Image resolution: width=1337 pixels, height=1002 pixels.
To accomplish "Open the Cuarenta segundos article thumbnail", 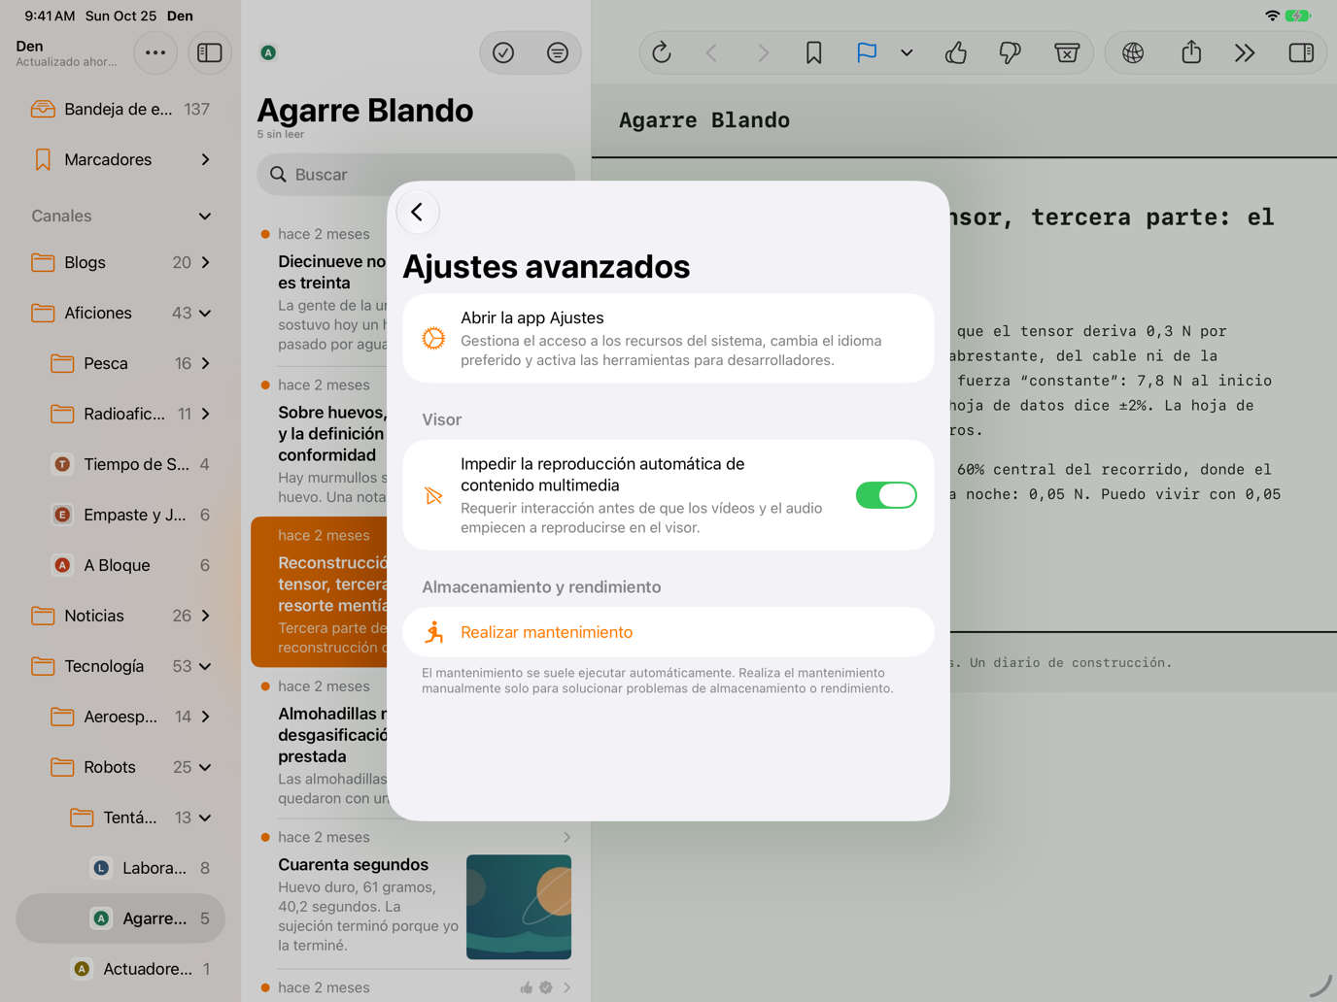I will click(519, 907).
